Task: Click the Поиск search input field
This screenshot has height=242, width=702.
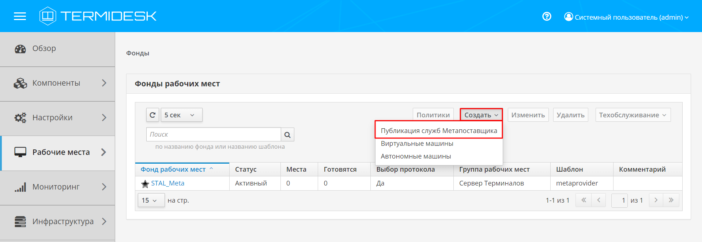Action: pyautogui.click(x=214, y=134)
